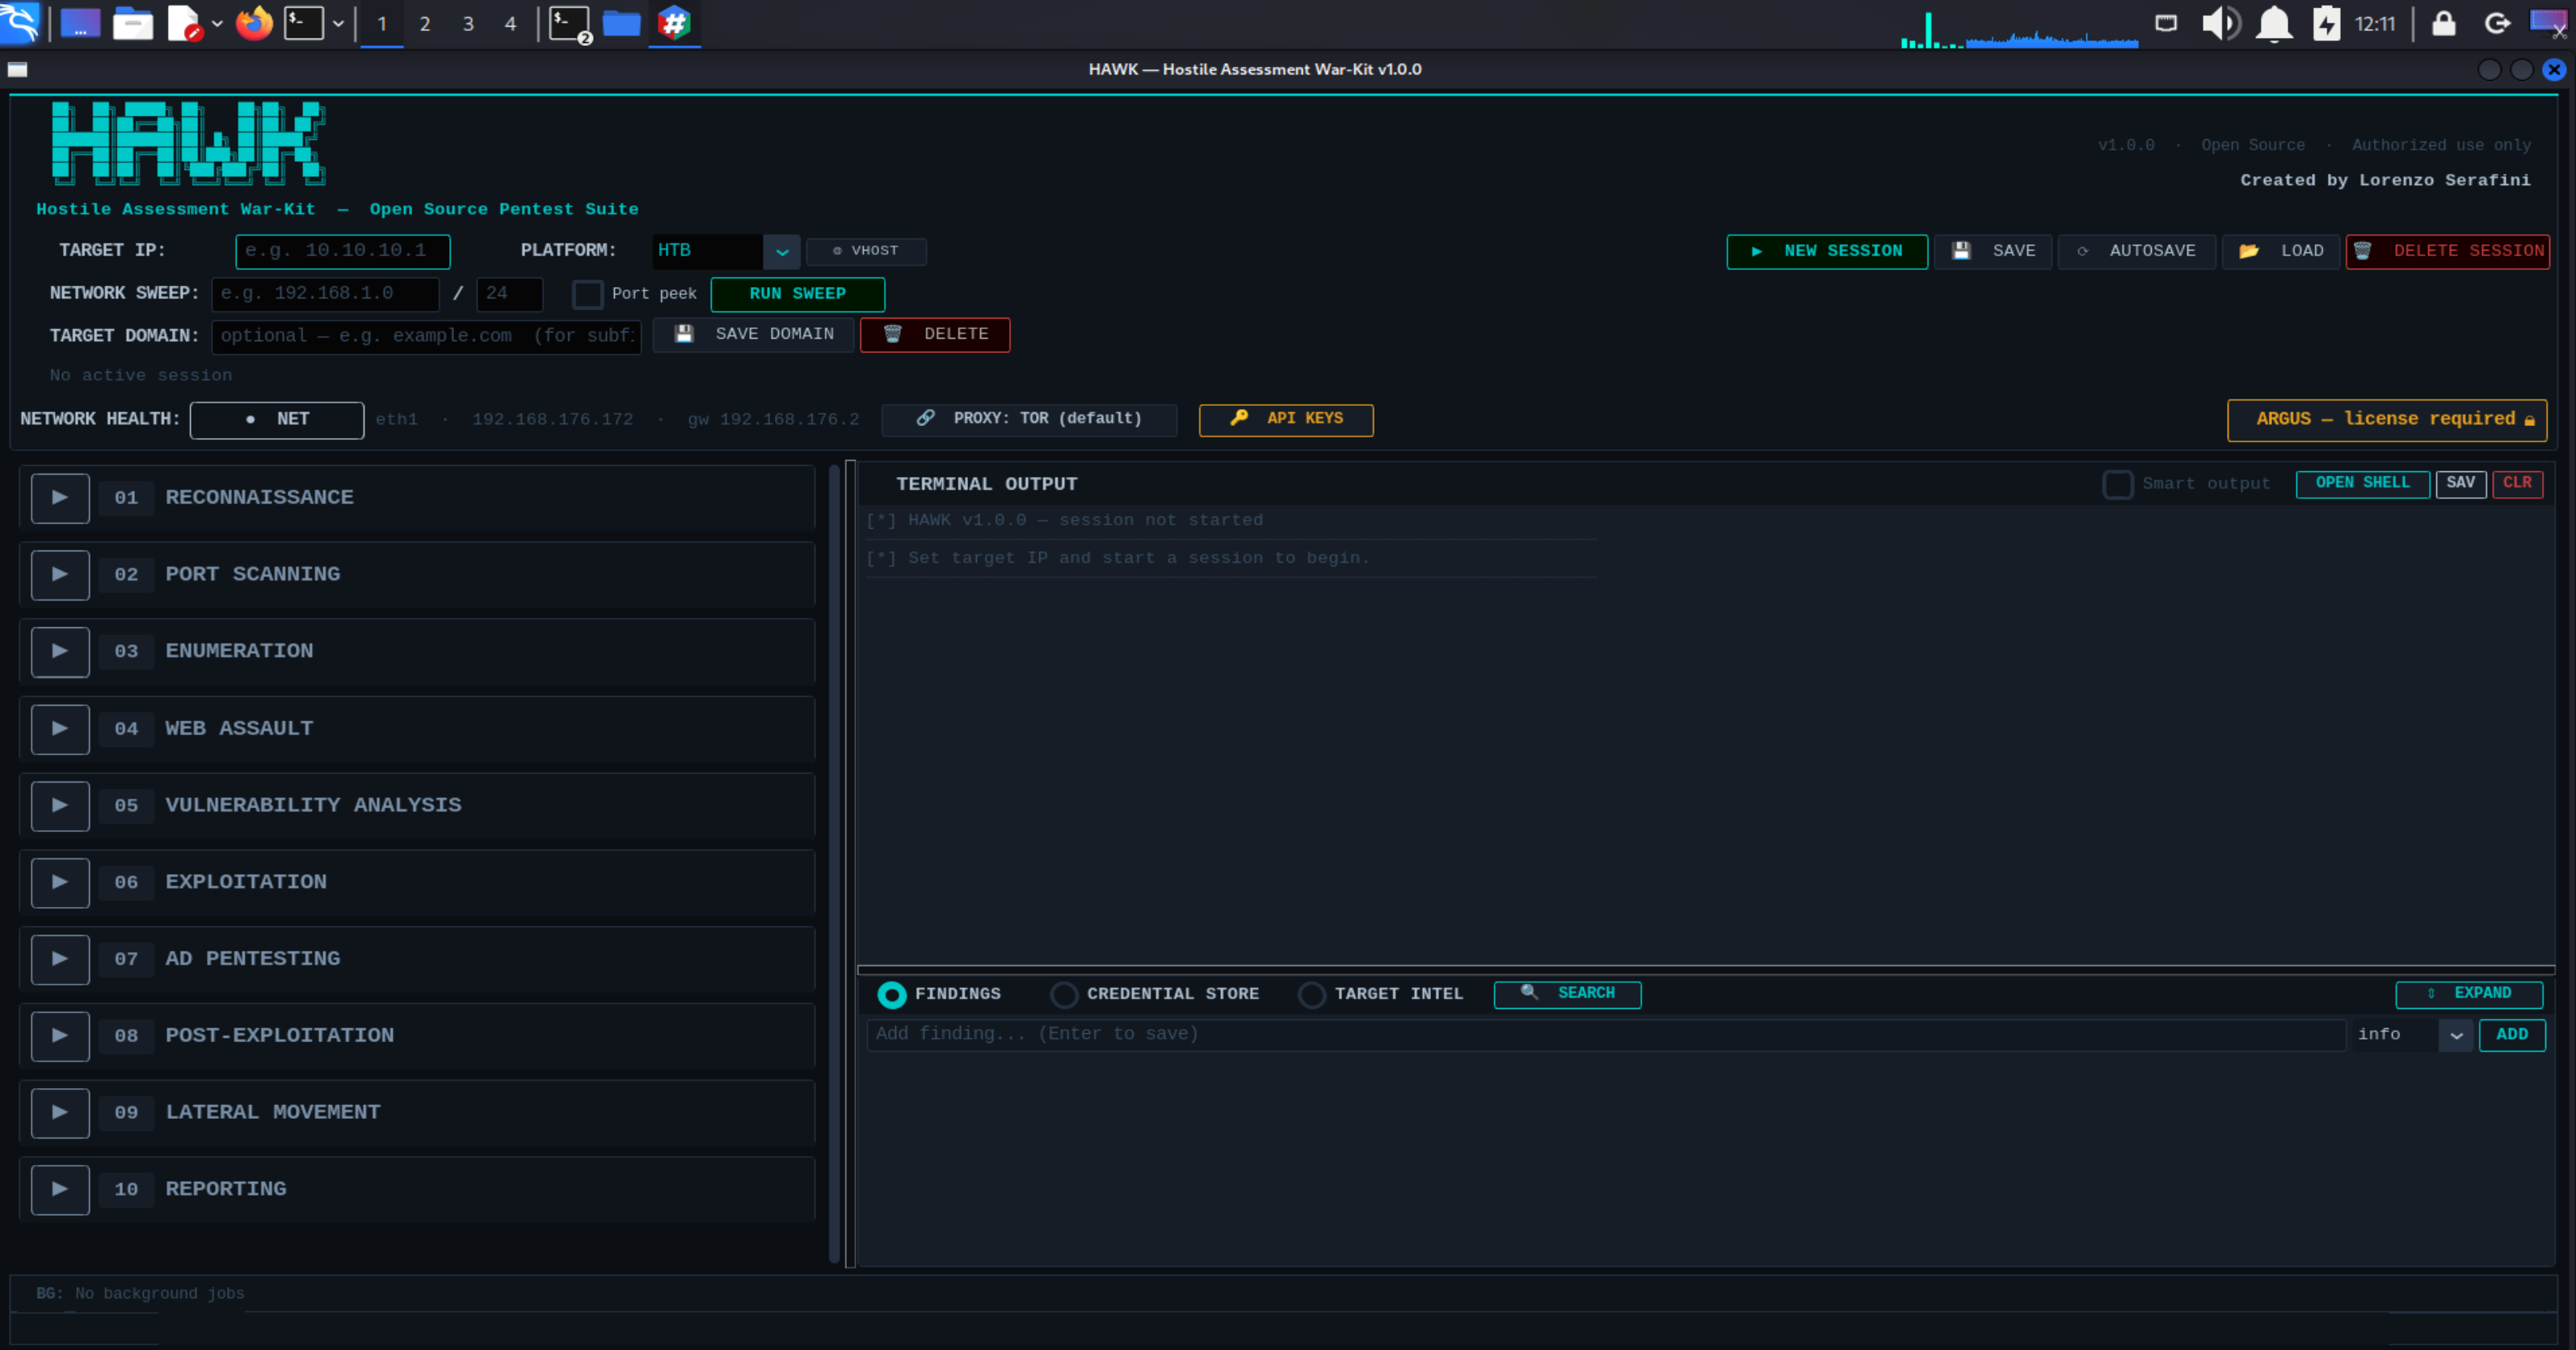
Task: Expand the 06 Exploitation phase
Action: (60, 882)
